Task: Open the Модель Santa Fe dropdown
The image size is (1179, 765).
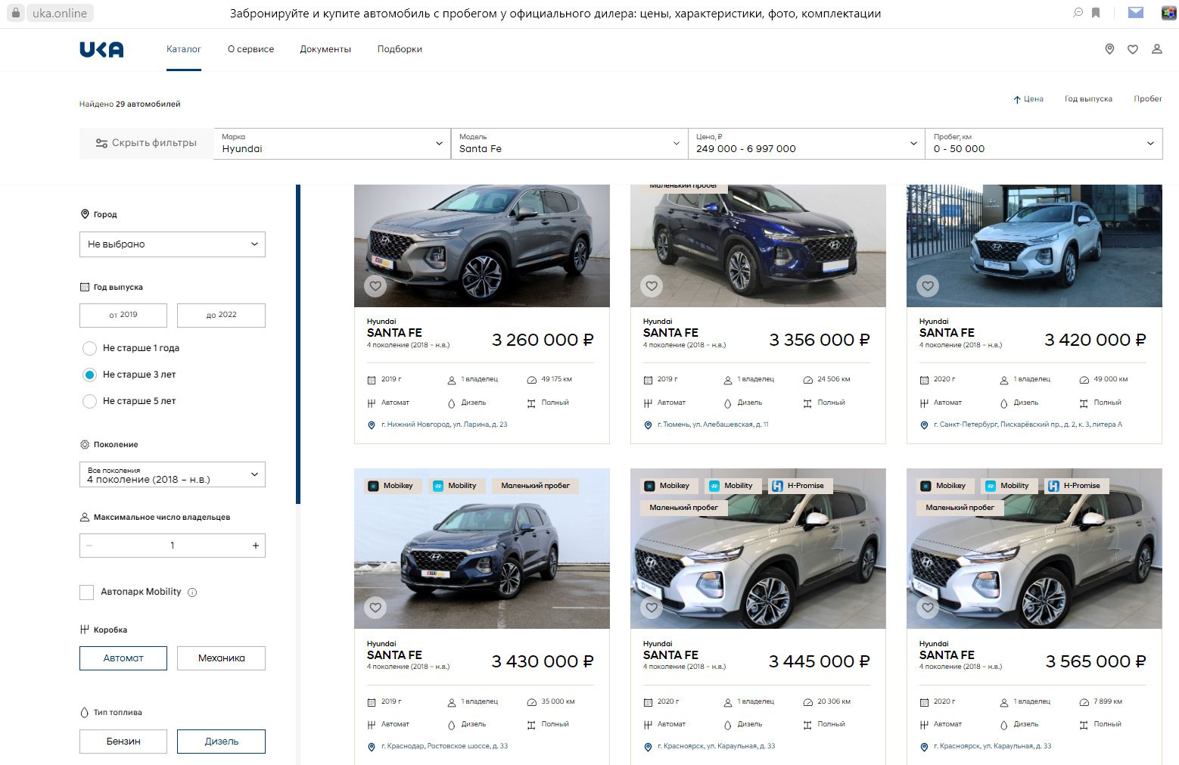Action: [569, 143]
